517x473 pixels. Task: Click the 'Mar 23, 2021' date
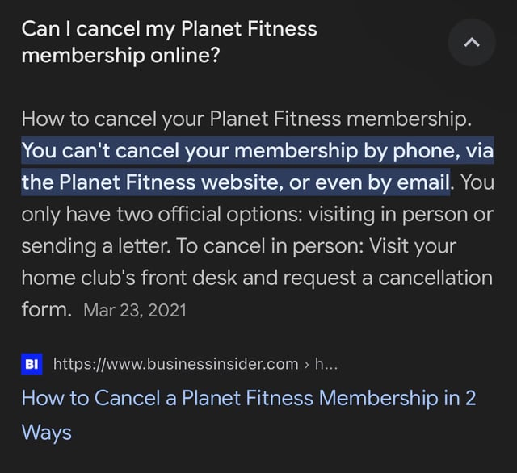click(x=133, y=311)
